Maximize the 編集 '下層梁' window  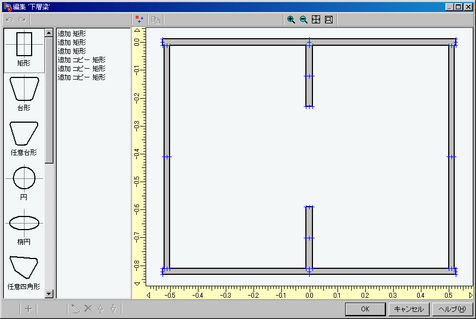(459, 7)
